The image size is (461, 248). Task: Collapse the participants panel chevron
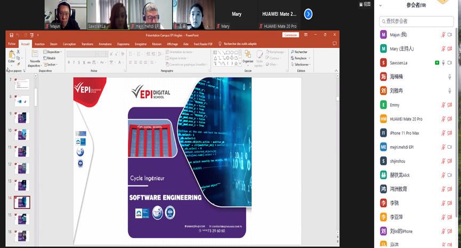[x=380, y=6]
